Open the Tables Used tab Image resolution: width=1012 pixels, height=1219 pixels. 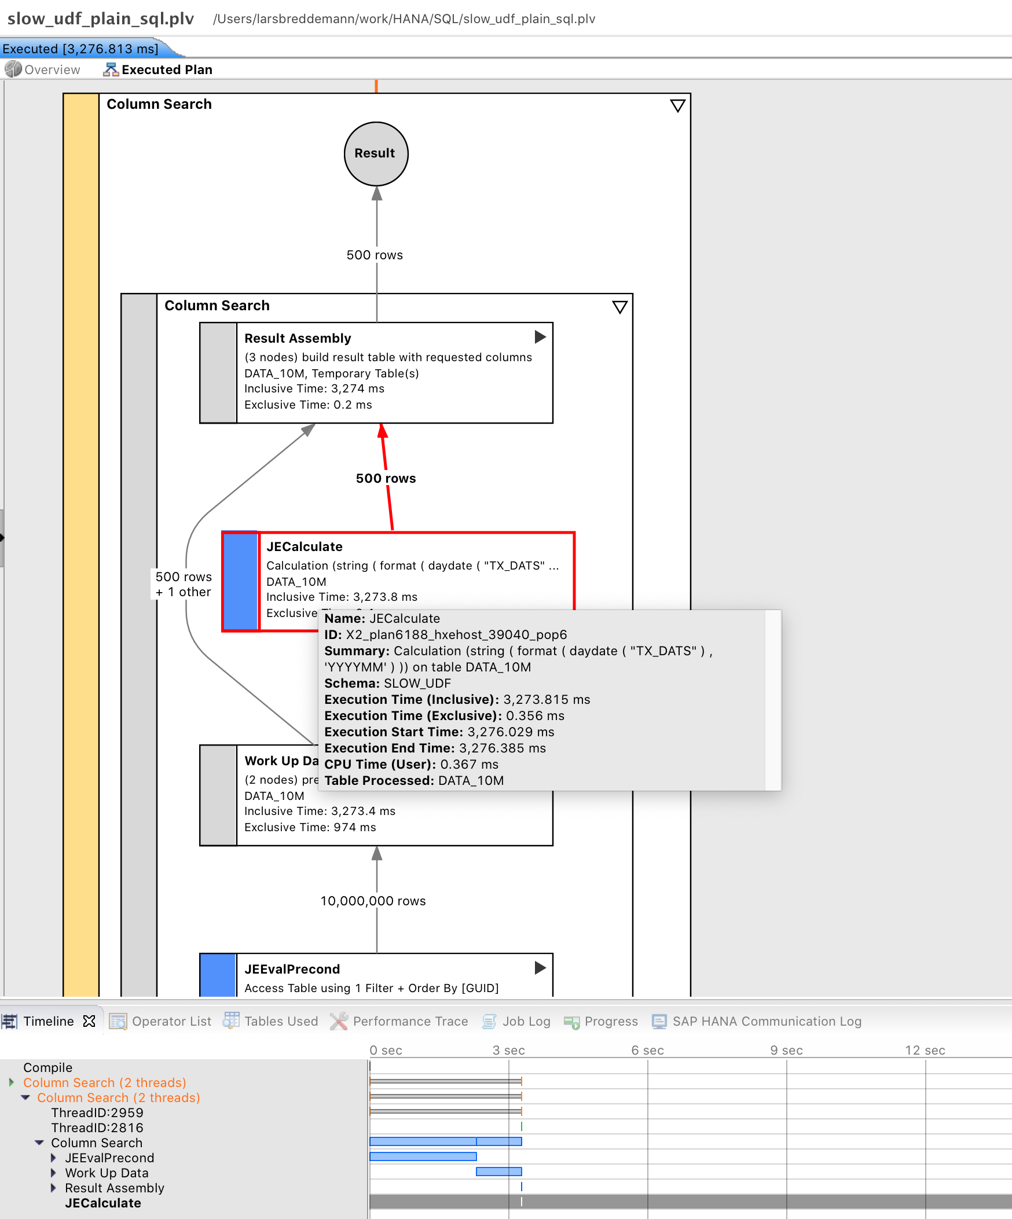click(281, 1021)
